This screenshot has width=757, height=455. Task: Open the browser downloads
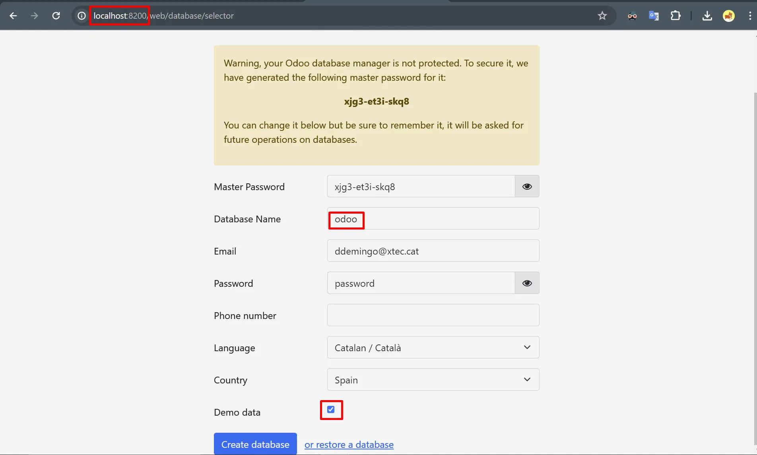(x=707, y=16)
